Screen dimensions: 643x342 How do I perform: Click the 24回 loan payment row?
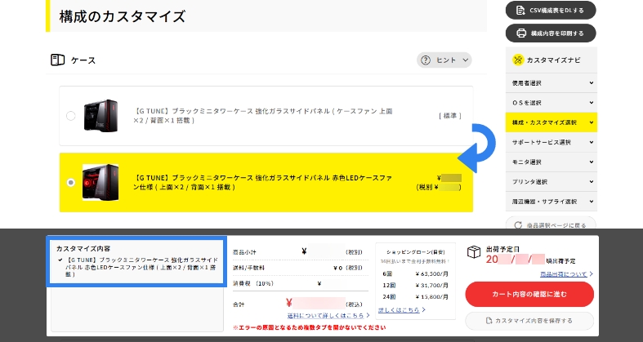(x=415, y=296)
